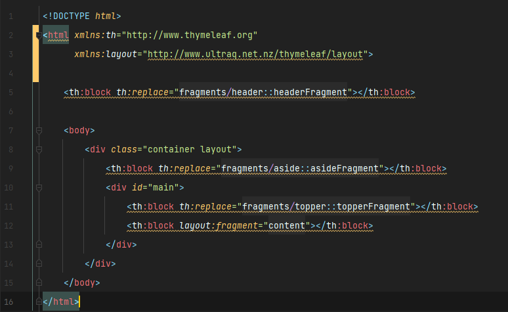Collapse the html tag fold on line 2
Screen dimensions: 508x312
tap(39, 35)
